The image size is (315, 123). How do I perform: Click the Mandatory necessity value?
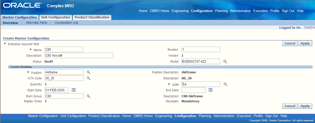(190, 101)
